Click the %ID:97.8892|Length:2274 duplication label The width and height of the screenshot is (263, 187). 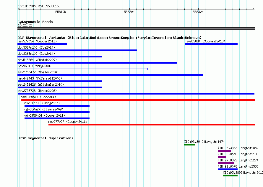(x=238, y=160)
